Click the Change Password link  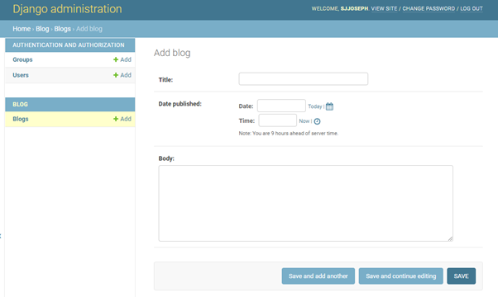[x=429, y=8]
